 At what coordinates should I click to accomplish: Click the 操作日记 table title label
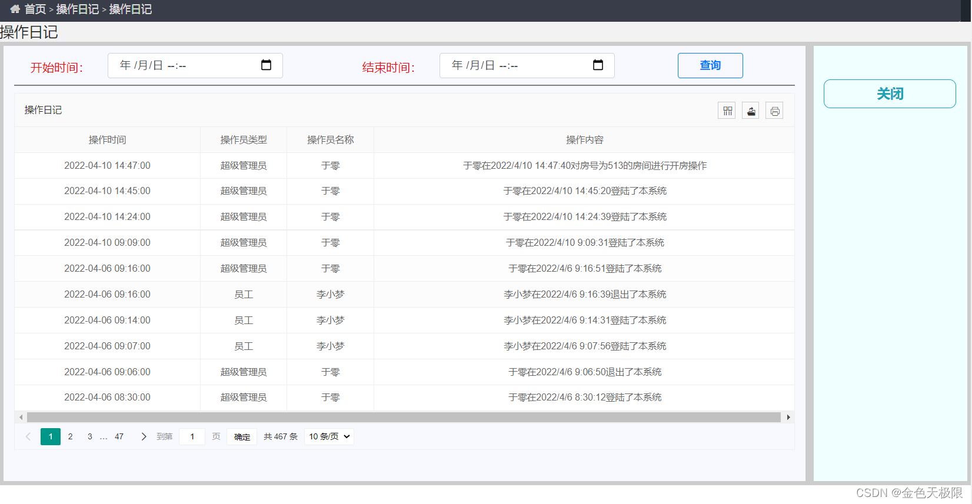(43, 110)
